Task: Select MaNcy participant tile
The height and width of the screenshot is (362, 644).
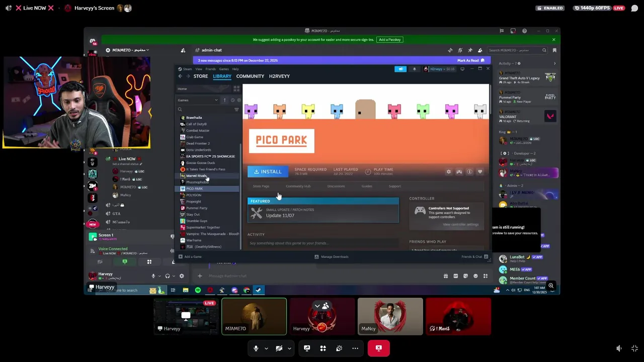Action: [x=390, y=317]
